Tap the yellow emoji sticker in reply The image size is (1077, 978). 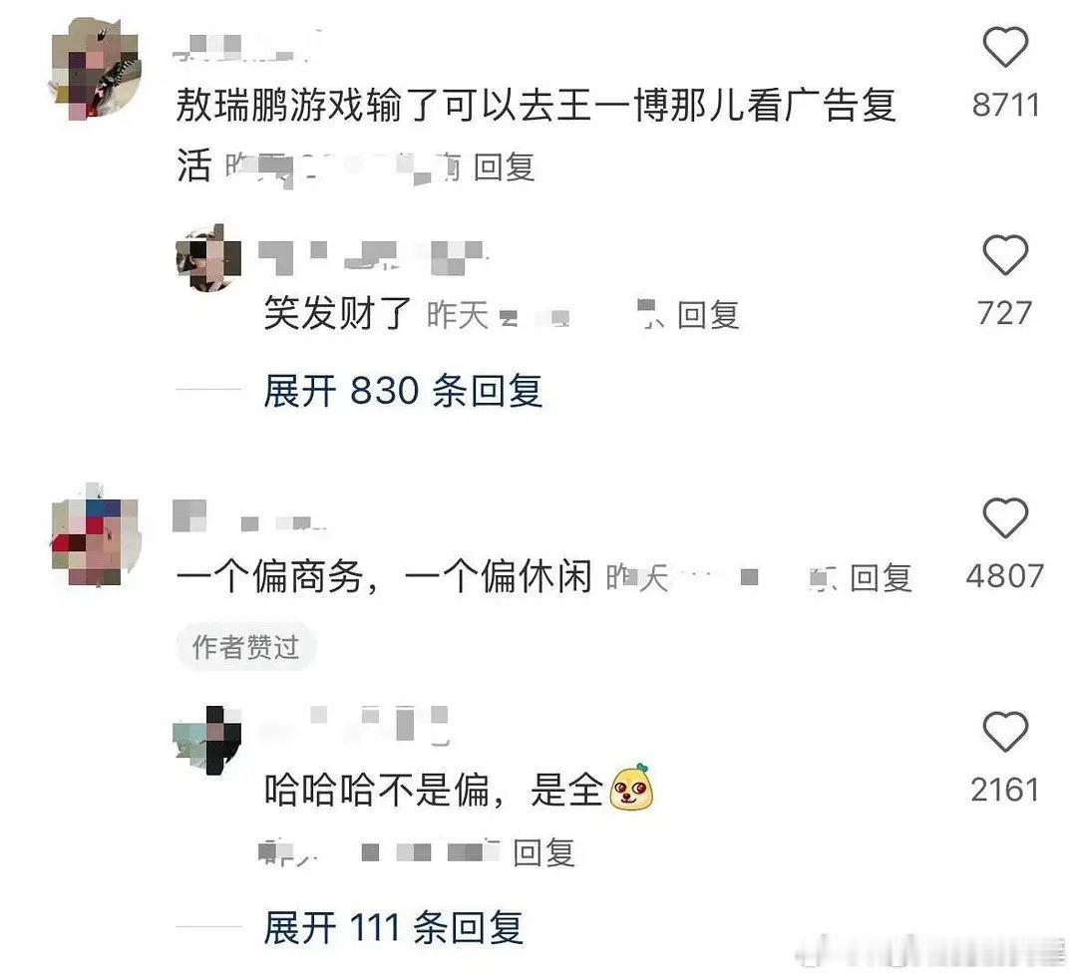tap(631, 787)
